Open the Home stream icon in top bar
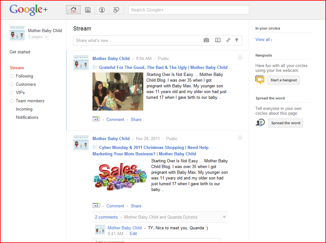Viewport: 326px width, 243px height. point(73,10)
